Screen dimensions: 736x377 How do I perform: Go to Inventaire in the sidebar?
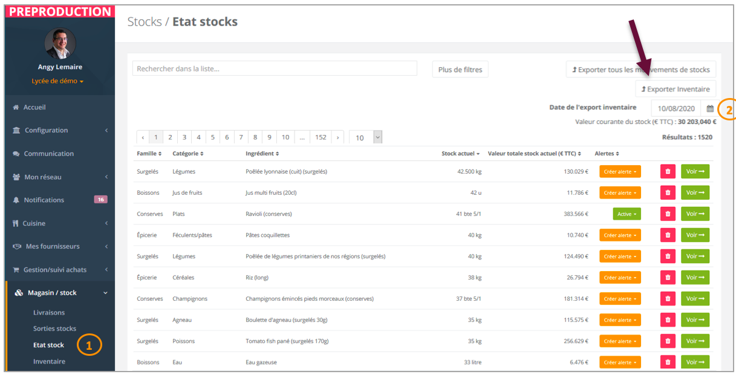tap(49, 362)
